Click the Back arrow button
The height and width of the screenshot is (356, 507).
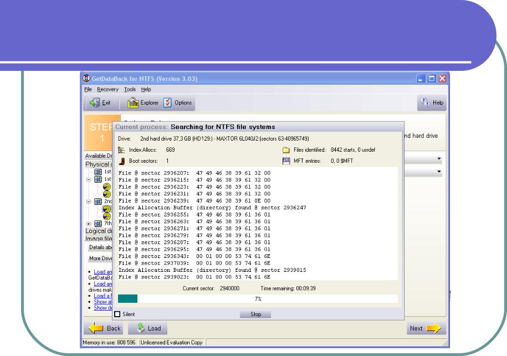coord(104,328)
